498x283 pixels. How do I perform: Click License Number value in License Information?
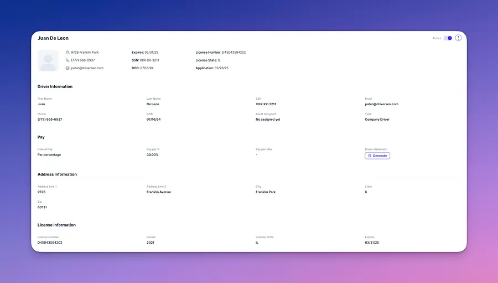50,243
